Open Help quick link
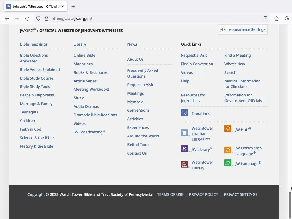 [185, 81]
